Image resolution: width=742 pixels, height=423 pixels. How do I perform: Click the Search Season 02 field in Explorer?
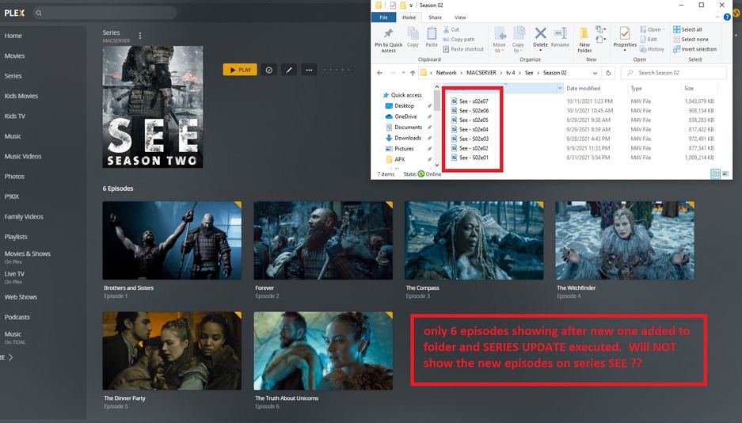click(x=674, y=73)
